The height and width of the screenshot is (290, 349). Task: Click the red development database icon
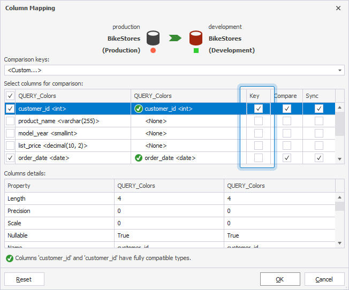pos(196,38)
